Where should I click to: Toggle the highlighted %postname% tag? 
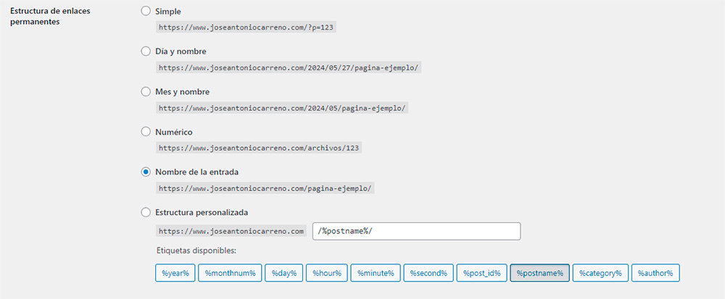tap(539, 273)
